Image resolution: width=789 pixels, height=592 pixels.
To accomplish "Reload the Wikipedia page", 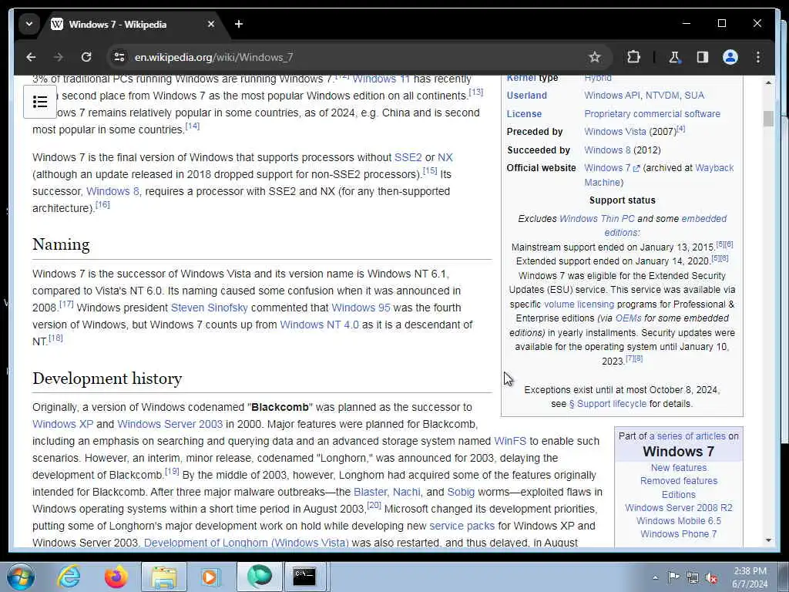I will [86, 57].
